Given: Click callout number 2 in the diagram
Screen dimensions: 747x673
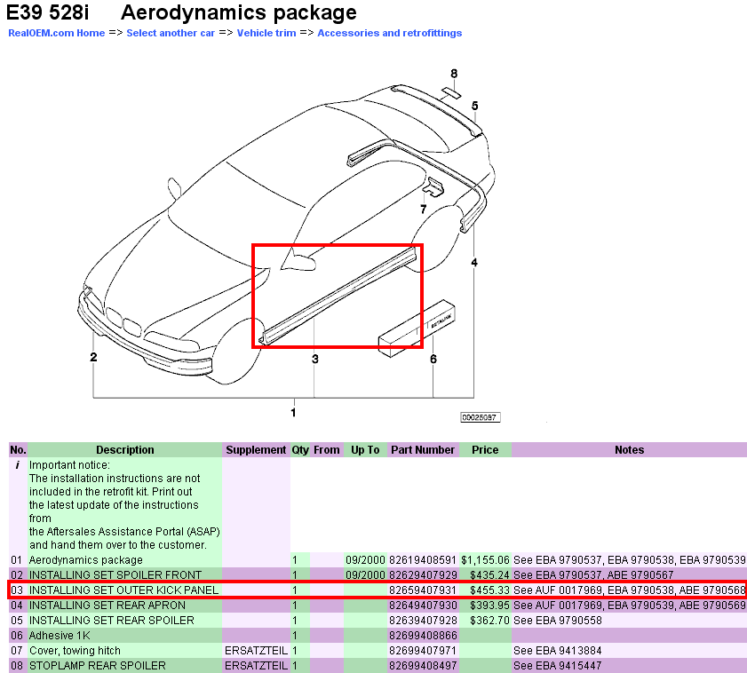Looking at the screenshot, I should [x=93, y=357].
